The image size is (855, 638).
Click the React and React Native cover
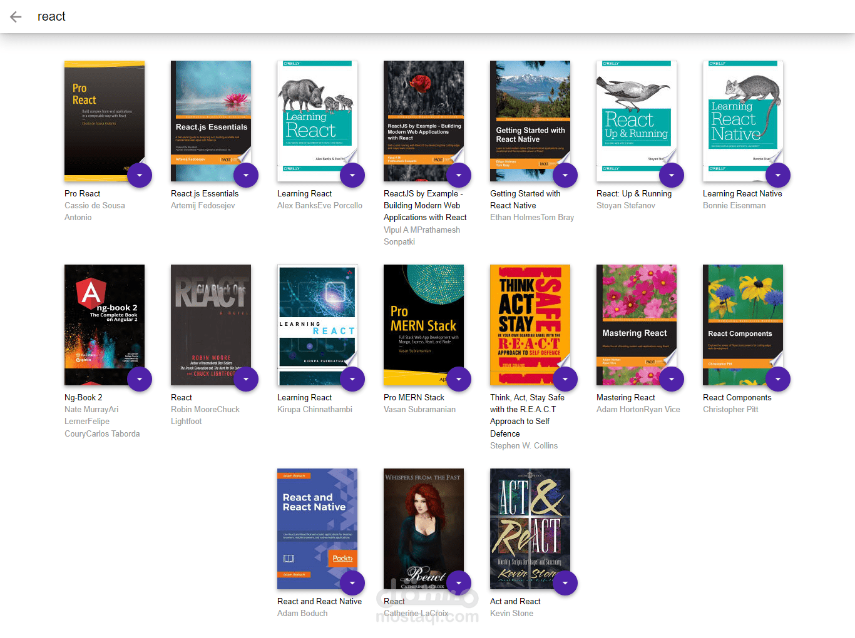(x=317, y=529)
